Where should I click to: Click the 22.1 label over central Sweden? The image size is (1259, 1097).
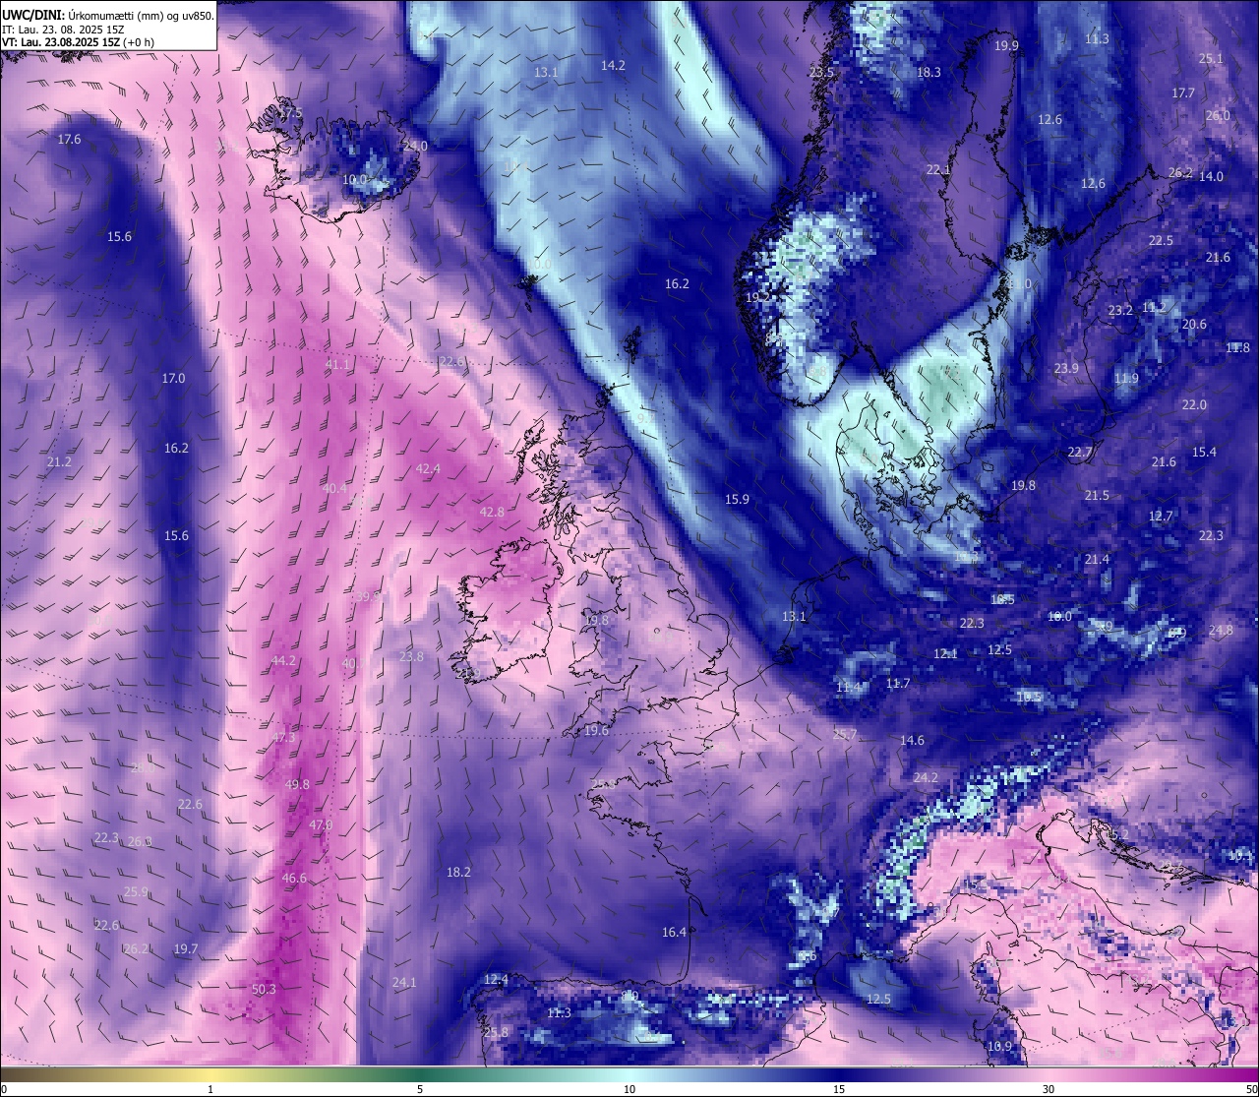938,170
